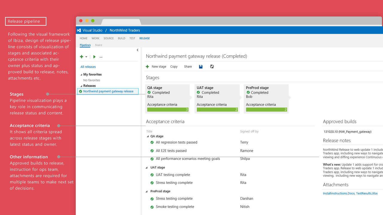This screenshot has height=215, width=383.
Task: Click check icon for PreProd Stress testing, Darshan
Action: [152, 199]
